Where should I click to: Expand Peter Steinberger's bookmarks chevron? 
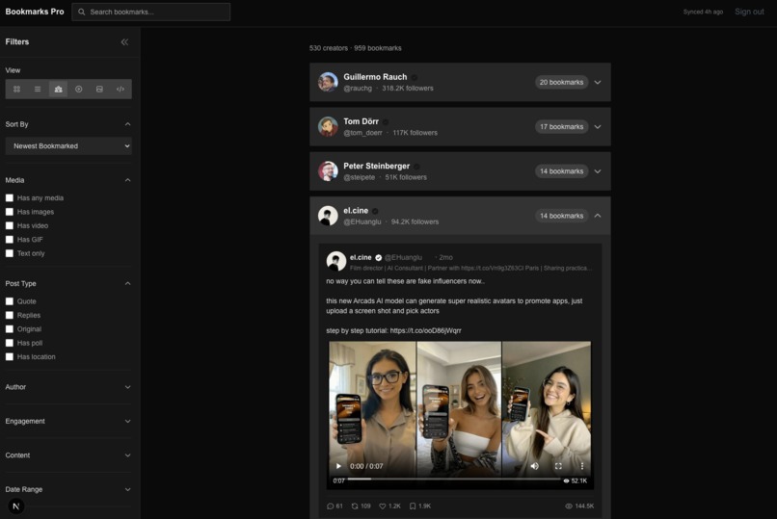click(x=598, y=171)
